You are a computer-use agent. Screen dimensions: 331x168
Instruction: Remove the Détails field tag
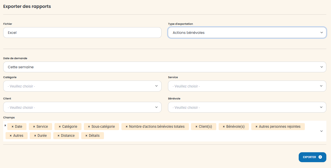coord(86,136)
